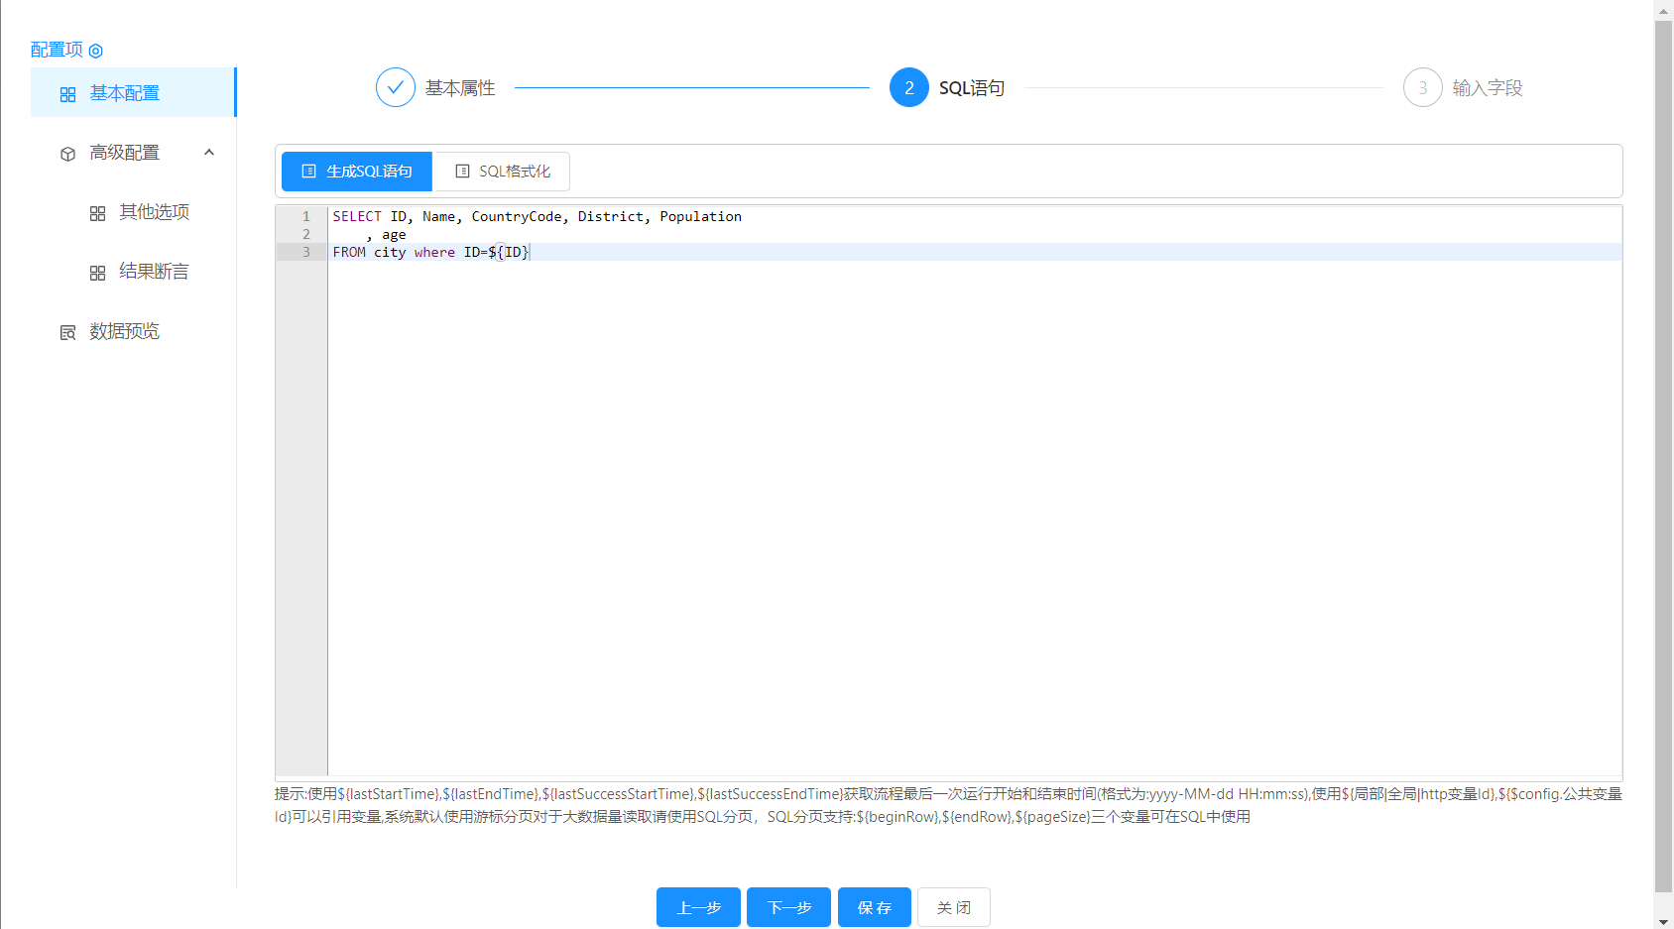The image size is (1674, 929).
Task: Open the 结果断言 menu item
Action: 154,272
